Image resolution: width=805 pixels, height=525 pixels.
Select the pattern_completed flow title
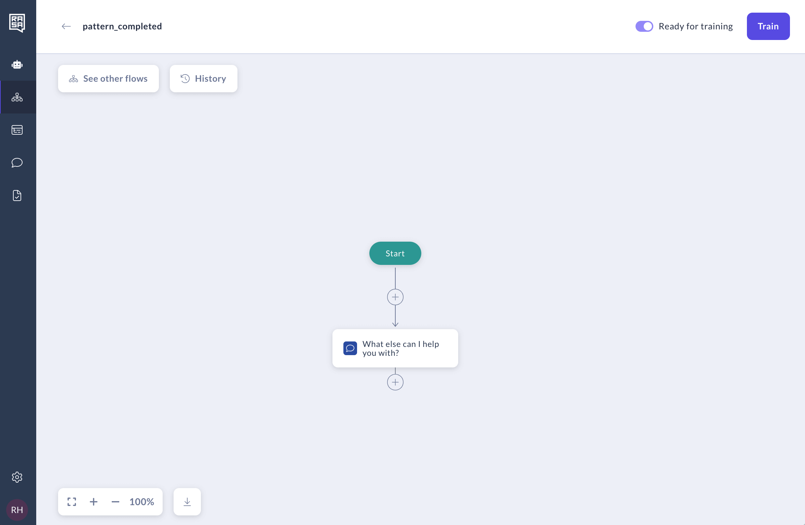pos(122,26)
